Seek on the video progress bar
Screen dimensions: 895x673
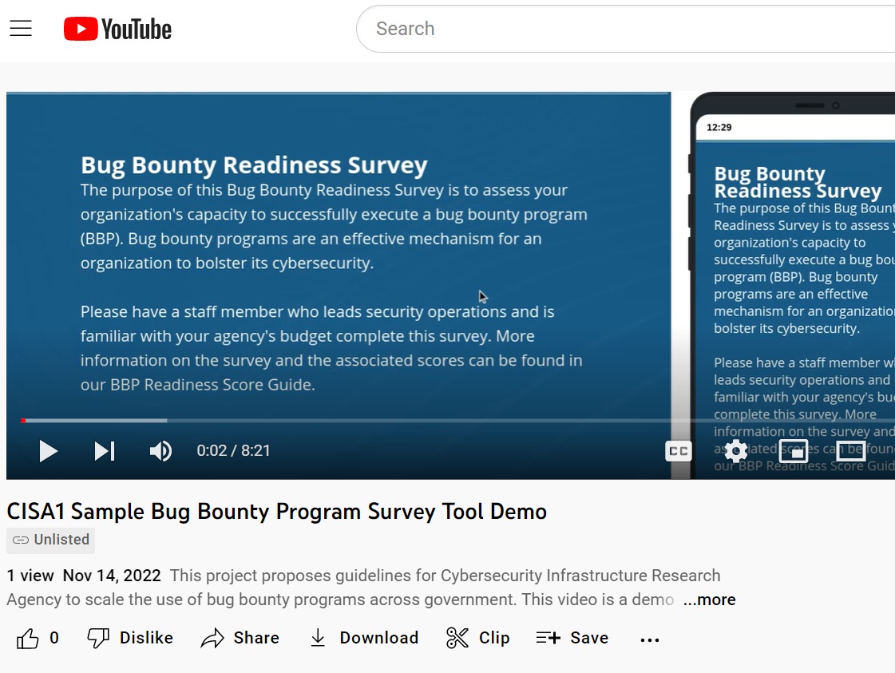[457, 421]
